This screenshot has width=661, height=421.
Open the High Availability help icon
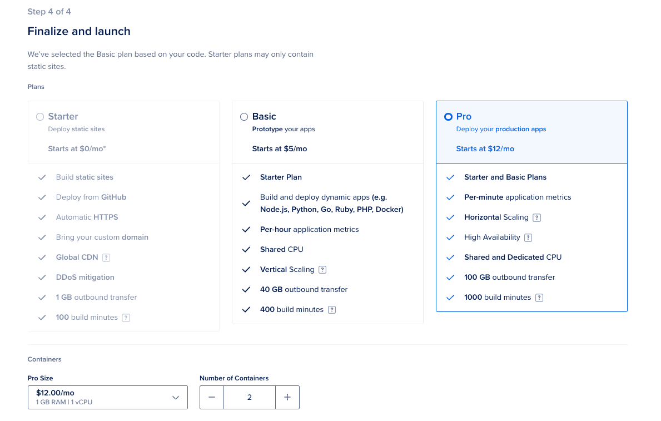(528, 237)
